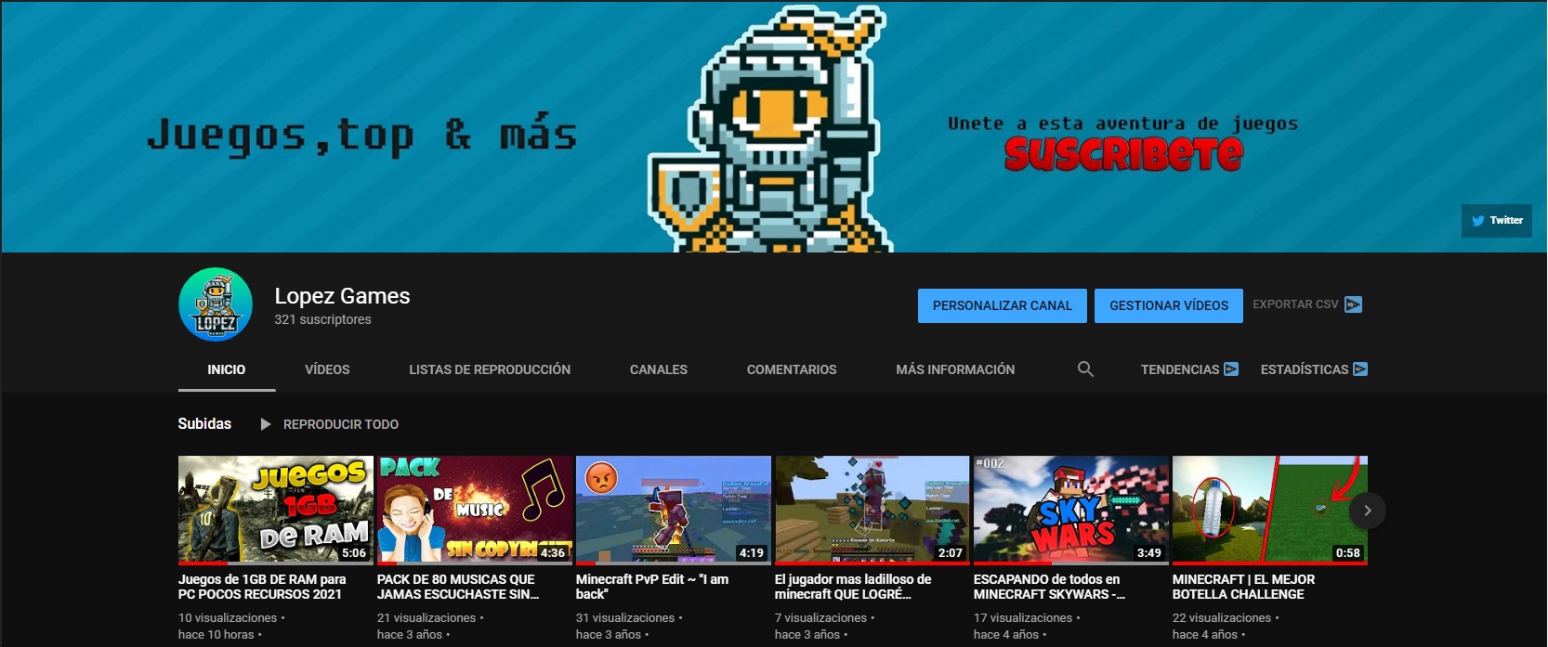Open channel search with the magnifier icon
Viewport: 1548px width, 647px height.
pos(1085,369)
